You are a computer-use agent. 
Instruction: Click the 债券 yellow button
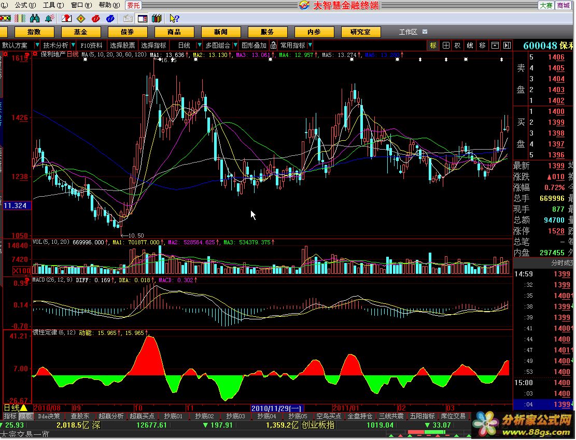(x=127, y=32)
